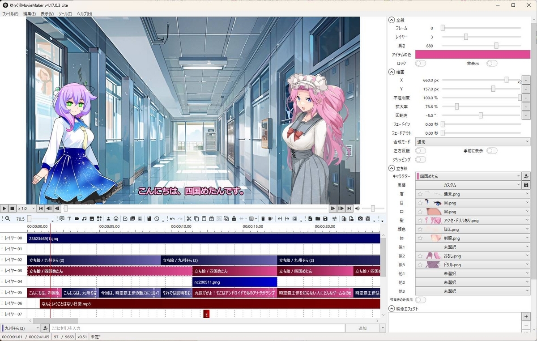Collapse the 映像エフェクト section
The width and height of the screenshot is (537, 341).
pos(392,309)
